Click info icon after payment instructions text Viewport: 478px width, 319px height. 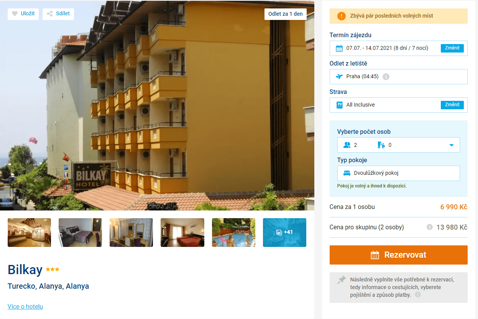click(x=418, y=295)
